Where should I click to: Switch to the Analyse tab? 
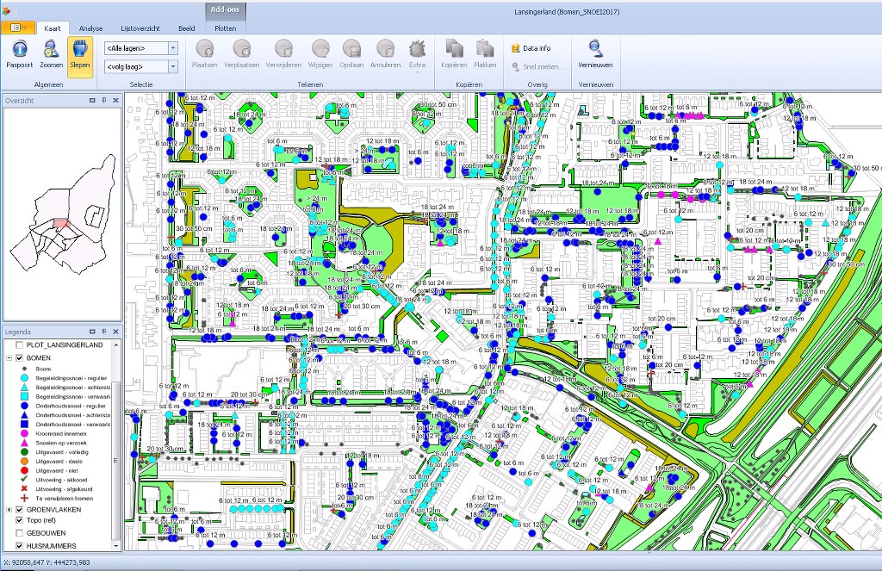point(90,28)
